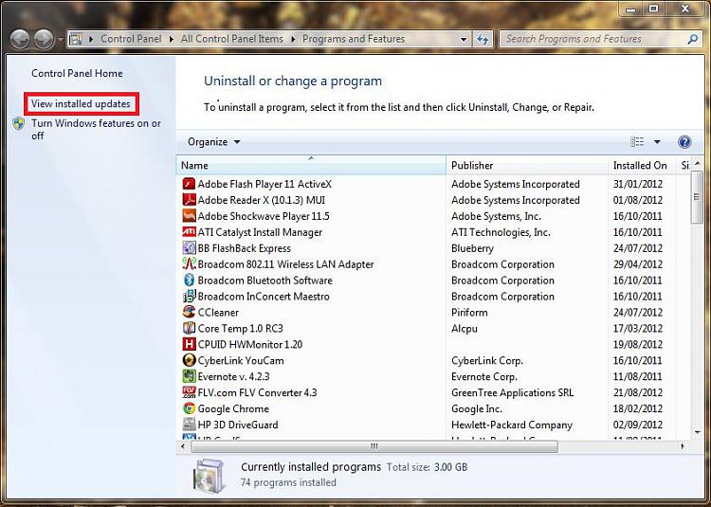The width and height of the screenshot is (711, 507).
Task: Click View installed updates link
Action: coord(81,103)
